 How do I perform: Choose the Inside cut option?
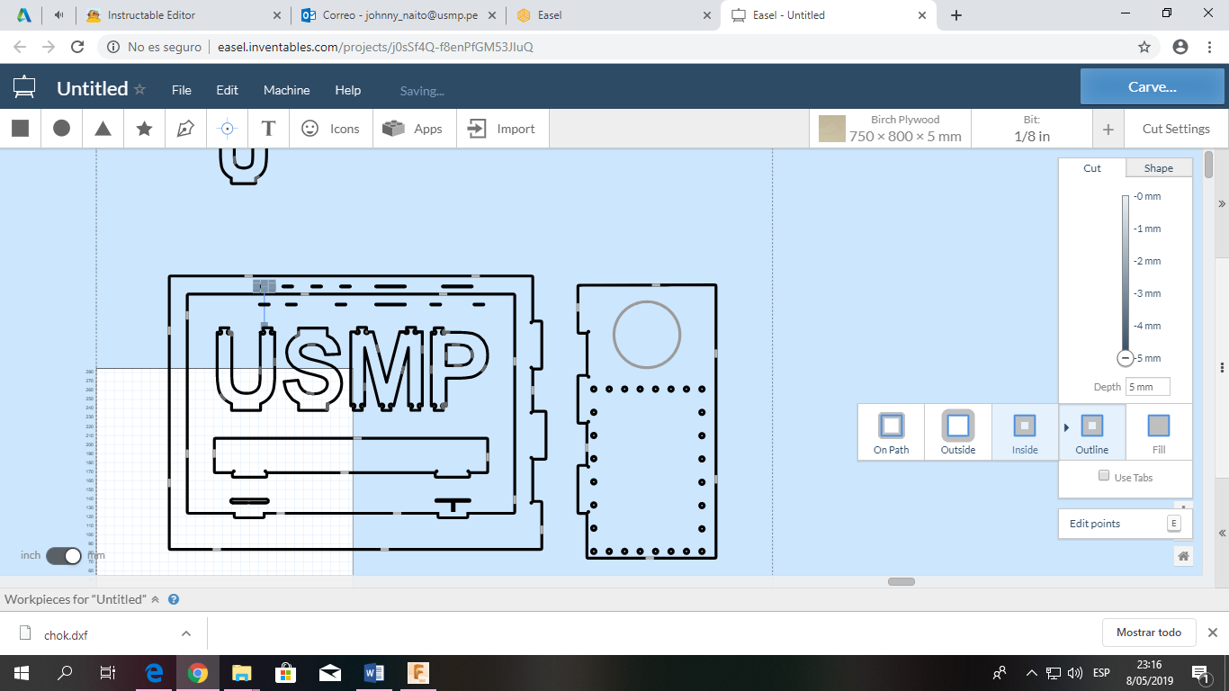[1025, 432]
